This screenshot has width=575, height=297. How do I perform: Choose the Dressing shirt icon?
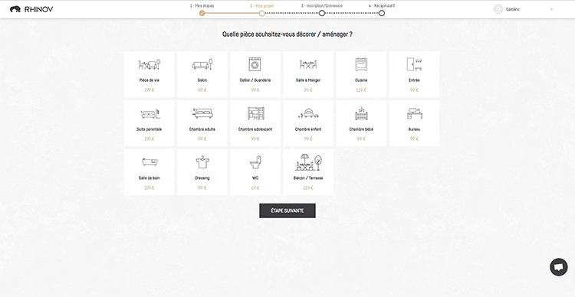[x=202, y=162]
